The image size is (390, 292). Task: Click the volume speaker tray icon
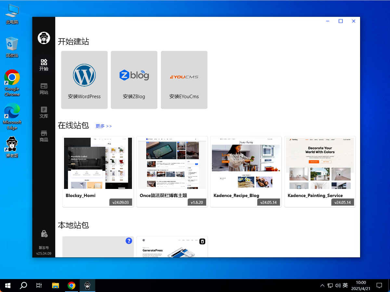coord(338,286)
